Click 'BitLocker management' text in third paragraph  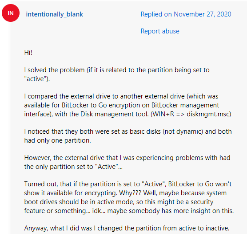185,105
